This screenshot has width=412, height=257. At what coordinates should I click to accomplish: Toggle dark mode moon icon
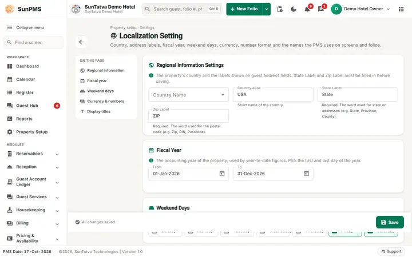pos(294,9)
